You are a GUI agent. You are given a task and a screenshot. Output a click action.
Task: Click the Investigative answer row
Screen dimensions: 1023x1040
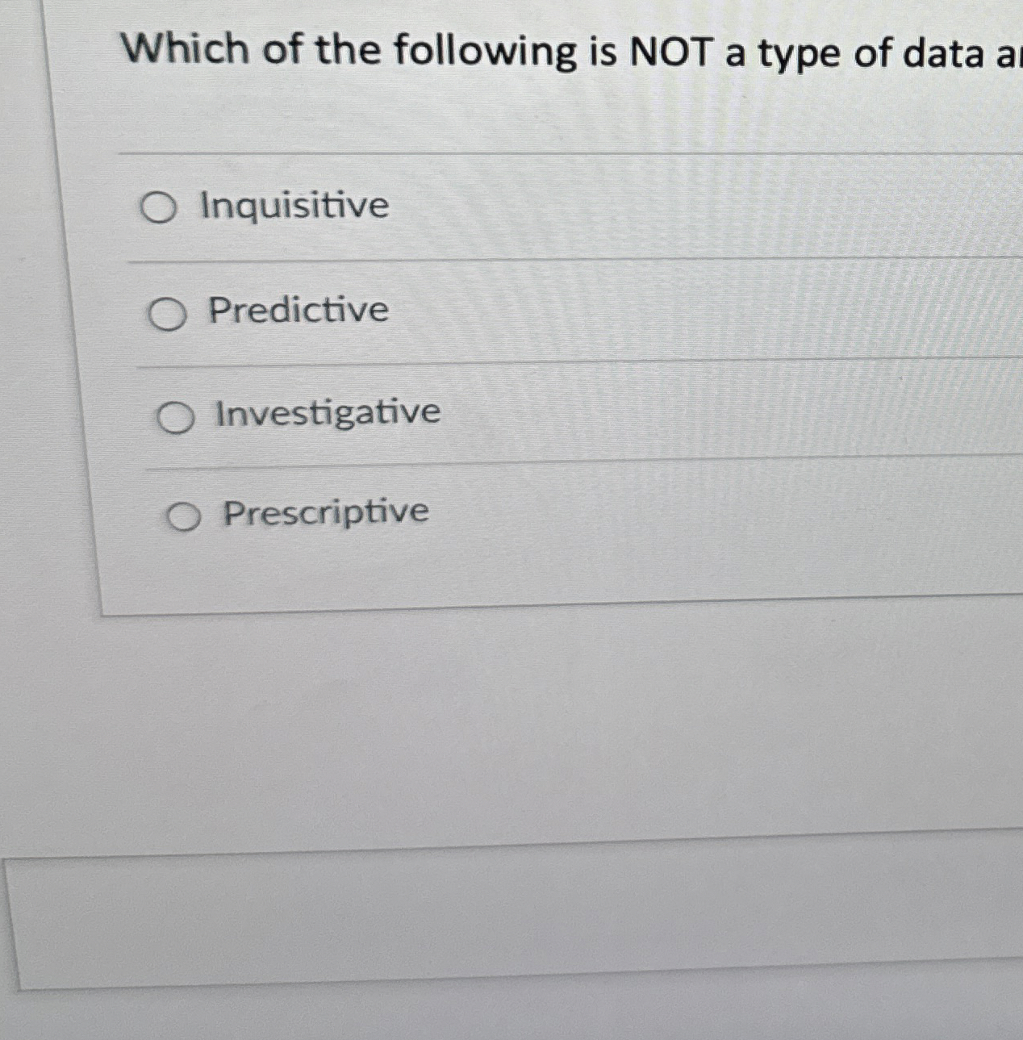[x=484, y=413]
